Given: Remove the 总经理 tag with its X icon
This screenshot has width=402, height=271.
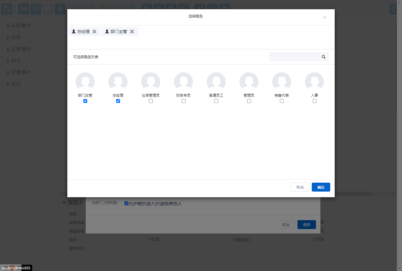Looking at the screenshot, I should [x=94, y=32].
